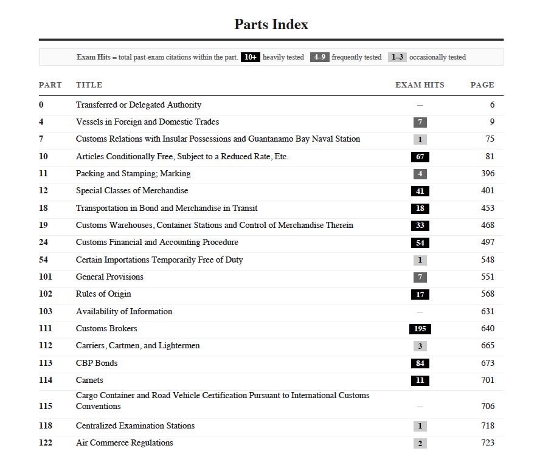Screen dimensions: 537x451
Task: Click the Part 7 Insular Possessions title
Action: click(x=218, y=139)
